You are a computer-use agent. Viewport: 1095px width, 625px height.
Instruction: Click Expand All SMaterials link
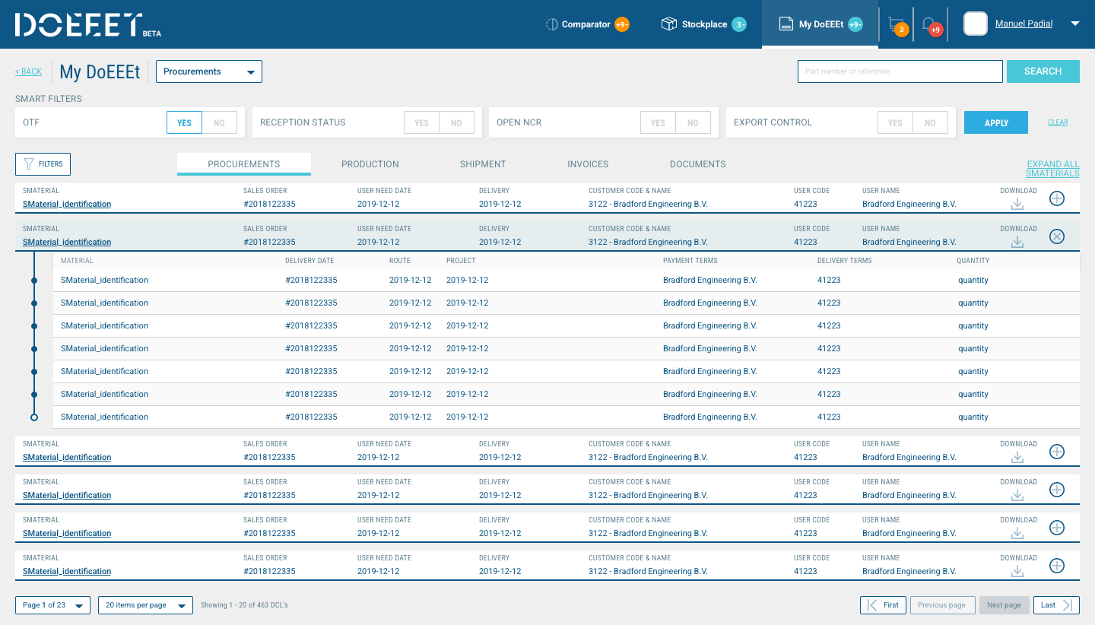(x=1052, y=169)
